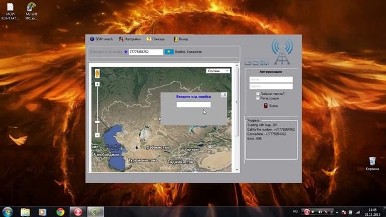The height and width of the screenshot is (217, 386).
Task: Click the error code input field
Action: [x=194, y=104]
